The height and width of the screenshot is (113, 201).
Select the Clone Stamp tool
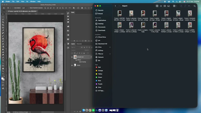pos(3,39)
